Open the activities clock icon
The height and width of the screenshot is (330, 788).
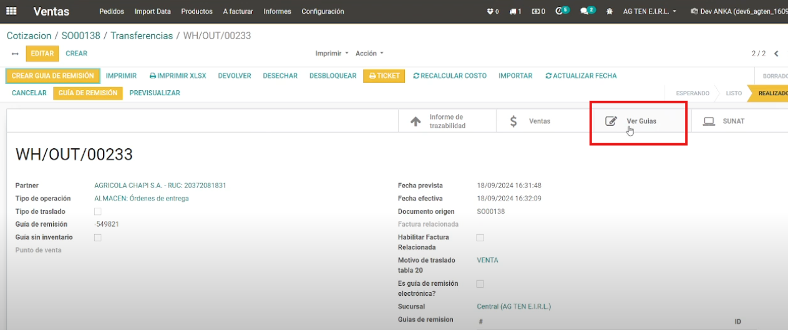point(560,11)
